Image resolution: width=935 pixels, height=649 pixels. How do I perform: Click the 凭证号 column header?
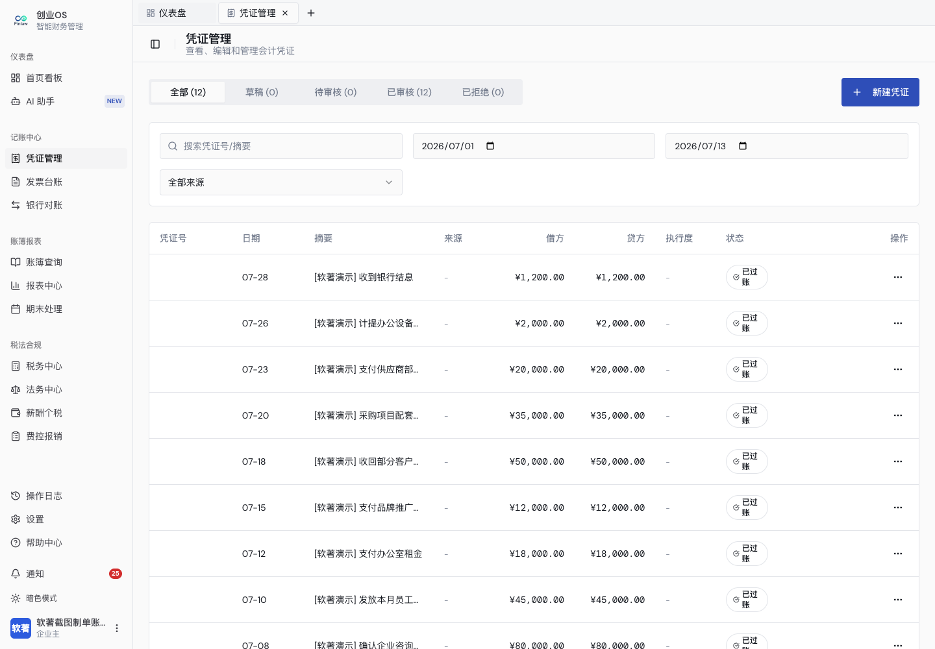(173, 238)
